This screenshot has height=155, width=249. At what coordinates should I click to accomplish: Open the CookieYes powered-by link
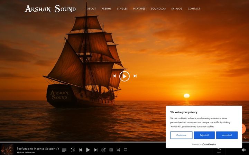point(209,144)
